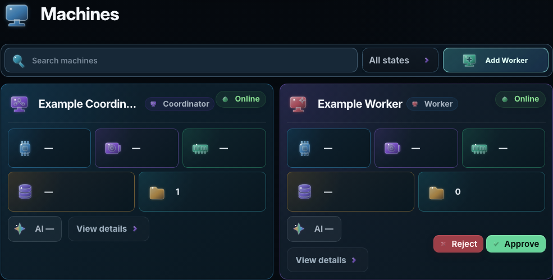Select the CPU chip icon on the Example Coordinator card
Viewport: 553px width, 280px height.
(x=25, y=148)
